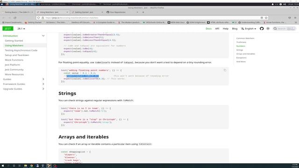299x168 pixels.
Task: Click the Arrays and iterables heading
Action: point(84,137)
